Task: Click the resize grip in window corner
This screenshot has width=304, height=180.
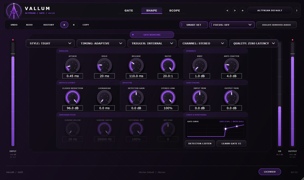Action: (x=303, y=179)
